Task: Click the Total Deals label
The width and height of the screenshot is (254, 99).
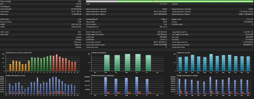Action: (x=4, y=34)
